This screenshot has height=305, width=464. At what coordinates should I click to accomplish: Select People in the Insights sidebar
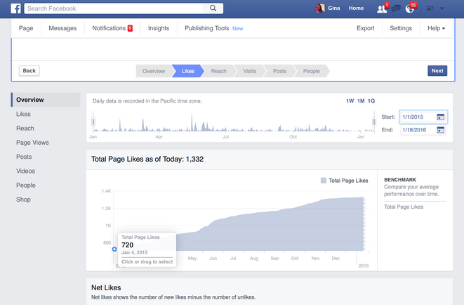[26, 185]
